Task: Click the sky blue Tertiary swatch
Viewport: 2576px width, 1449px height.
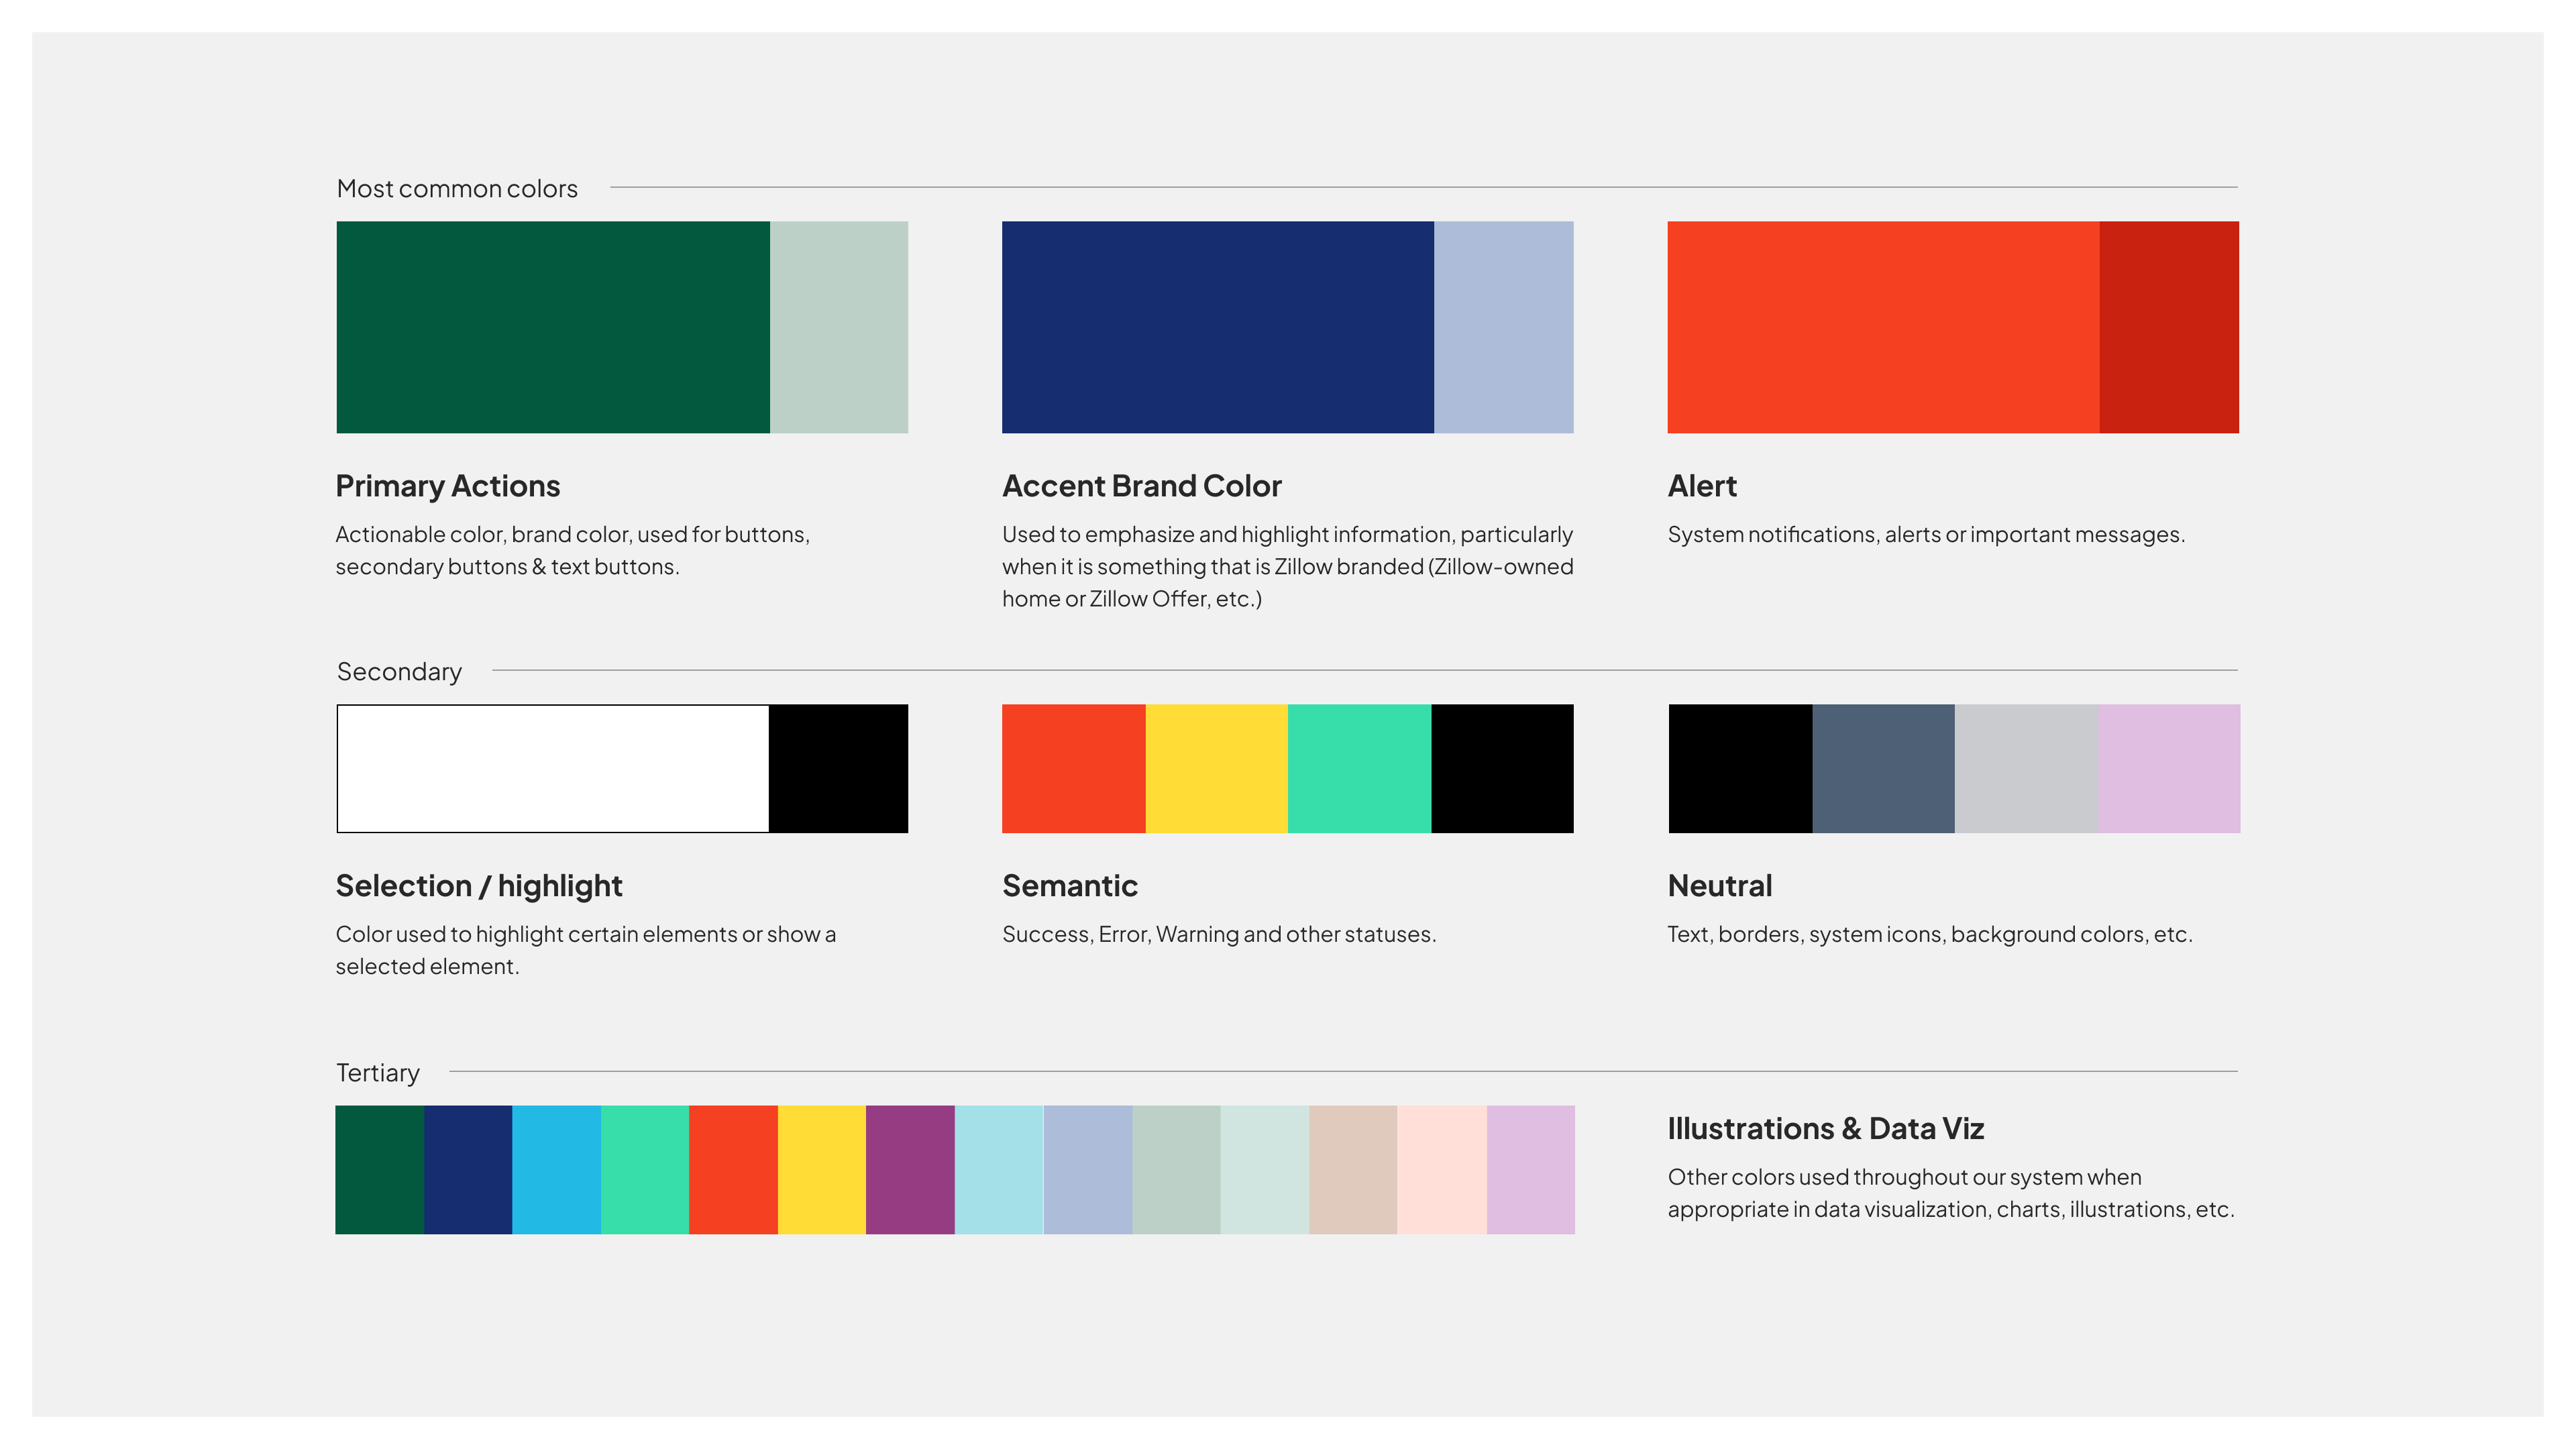Action: 556,1169
